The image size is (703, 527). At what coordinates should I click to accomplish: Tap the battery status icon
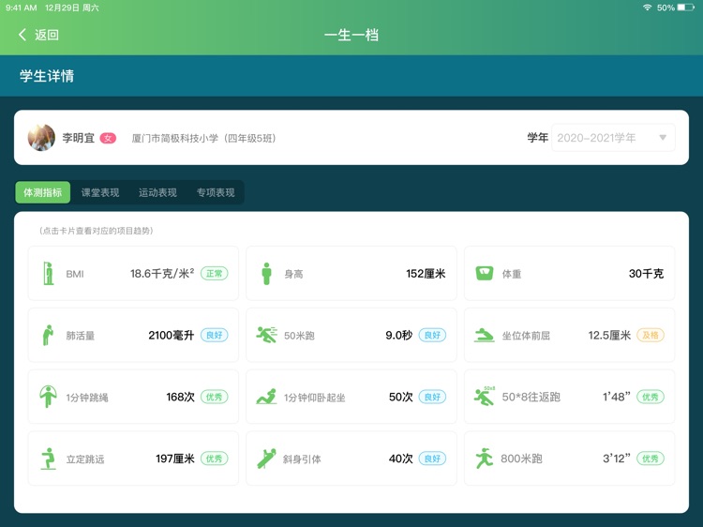(x=686, y=8)
